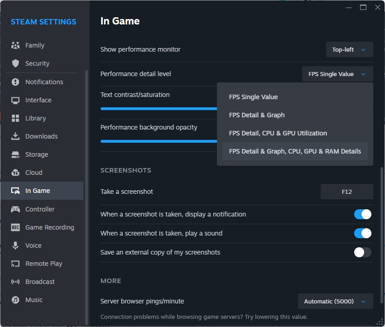Screen dimensions: 385x327
Task: Turn off screenshot sound toggle
Action: click(362, 233)
